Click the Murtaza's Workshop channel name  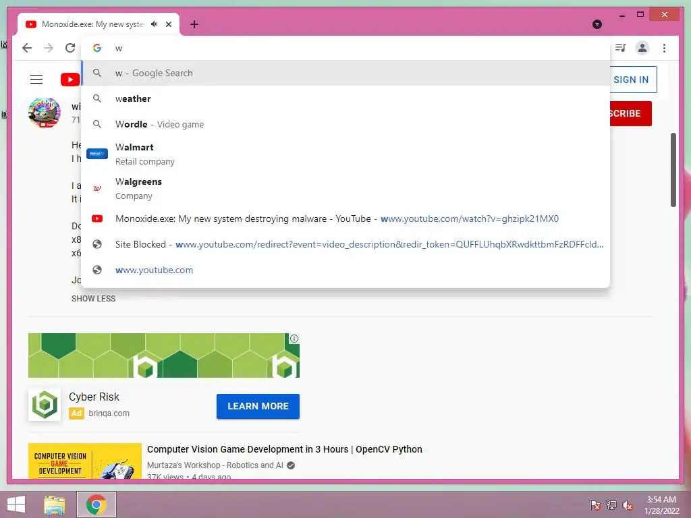click(x=215, y=465)
